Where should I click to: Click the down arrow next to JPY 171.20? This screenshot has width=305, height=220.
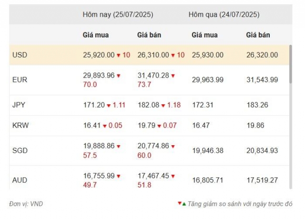click(x=109, y=106)
